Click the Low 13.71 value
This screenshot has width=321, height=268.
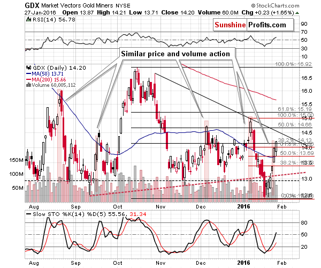pyautogui.click(x=143, y=13)
